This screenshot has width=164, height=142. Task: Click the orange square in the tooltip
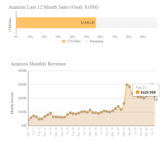point(138,92)
